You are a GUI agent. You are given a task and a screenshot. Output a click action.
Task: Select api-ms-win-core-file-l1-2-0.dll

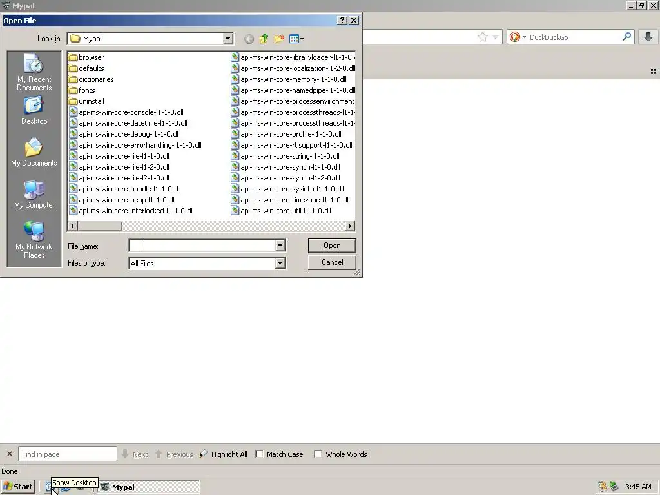(x=119, y=167)
